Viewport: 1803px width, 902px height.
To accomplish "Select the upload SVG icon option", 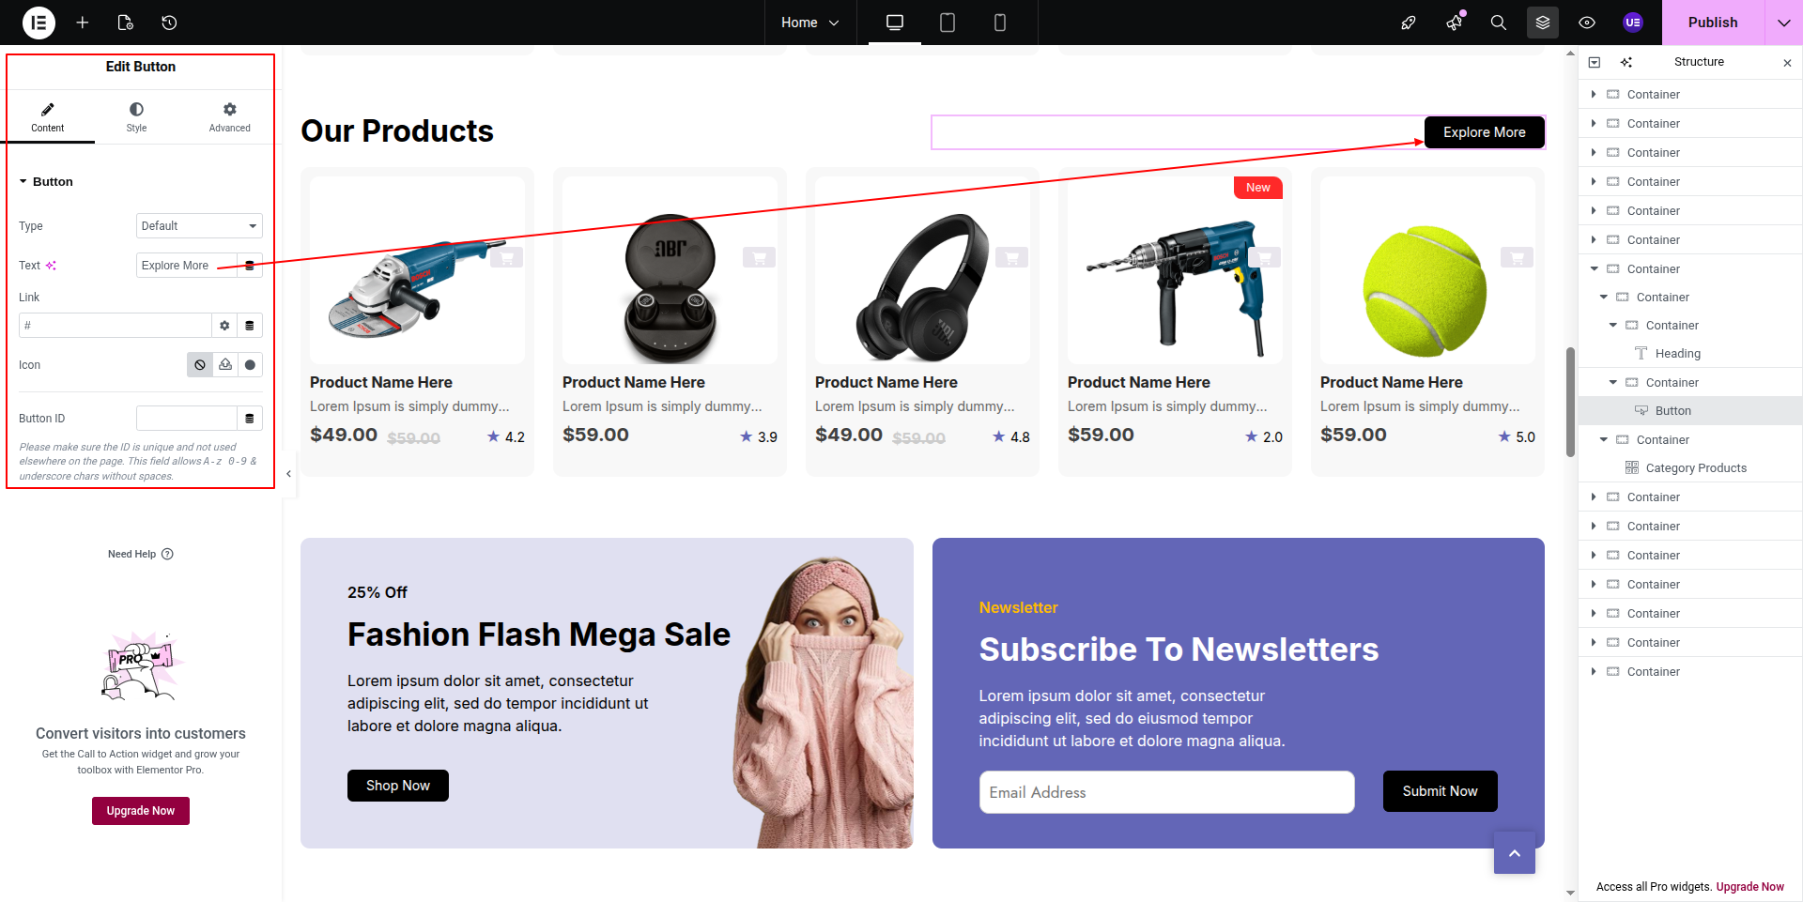I will pos(225,365).
